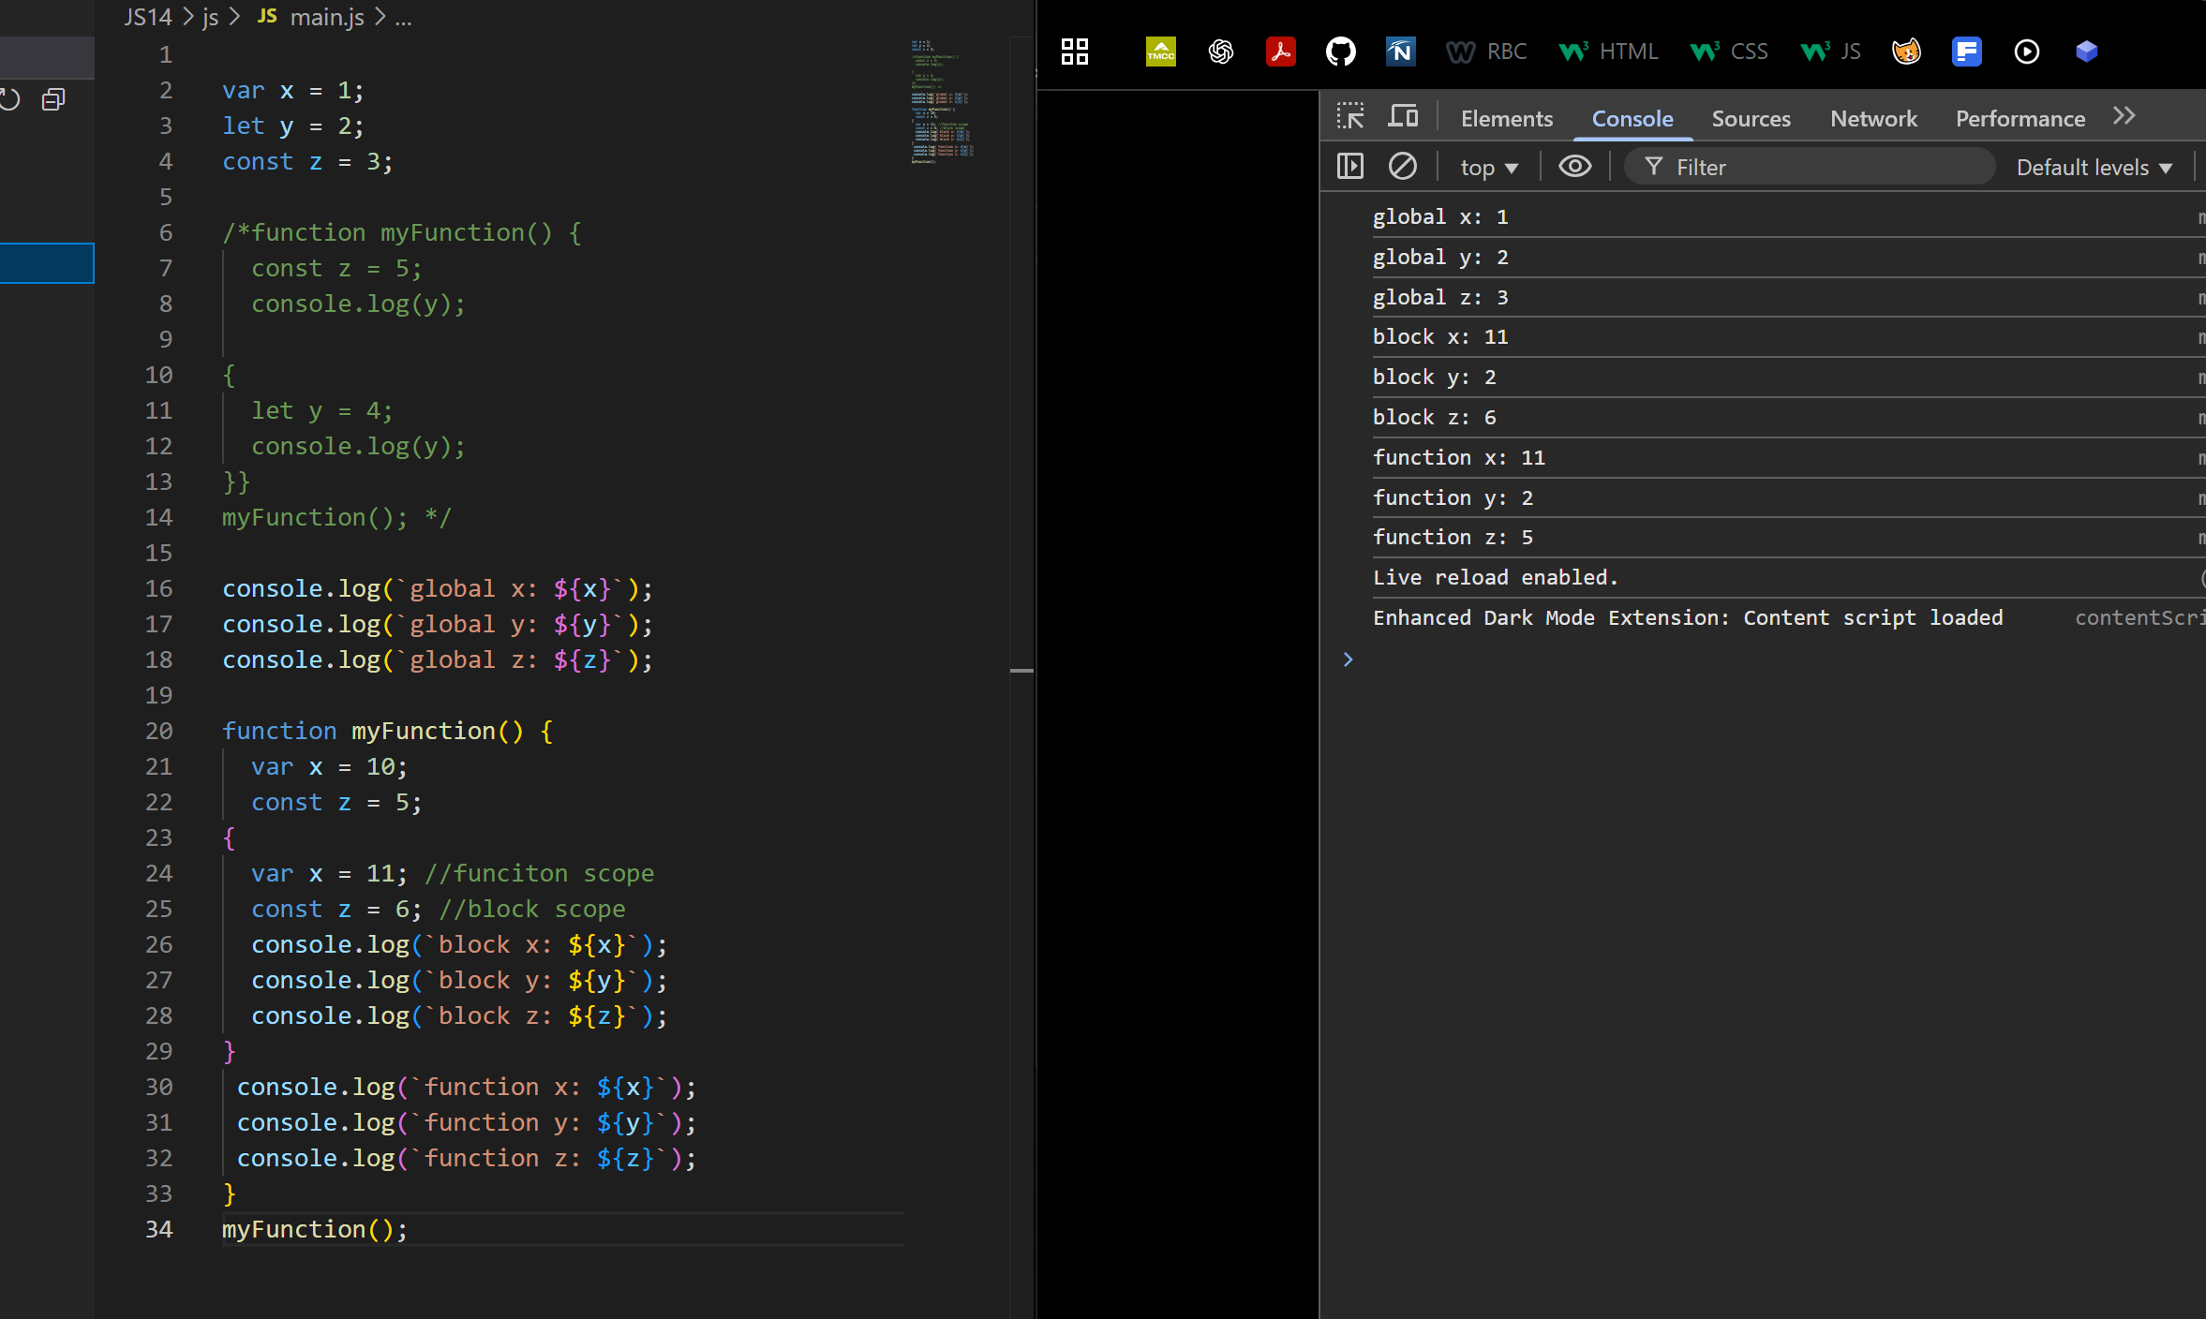Open the browser apps grid icon
Viewport: 2206px width, 1319px height.
click(1075, 52)
